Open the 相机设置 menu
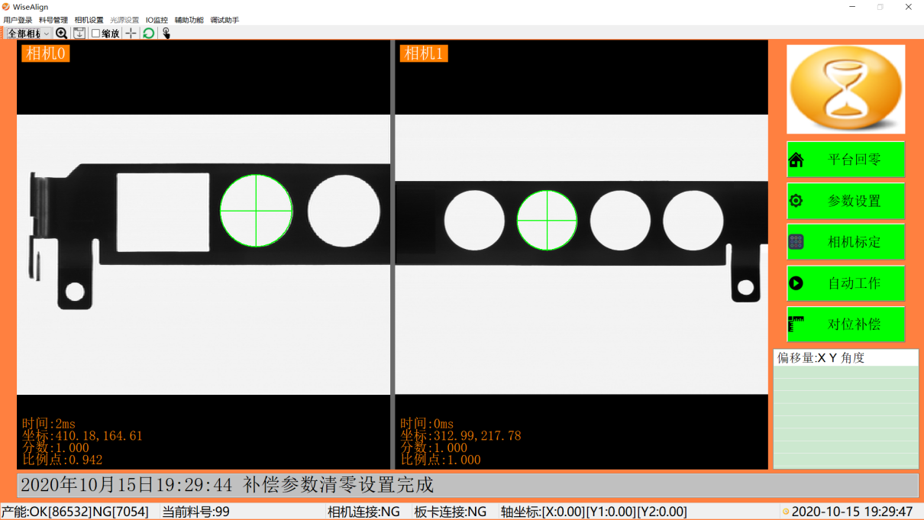This screenshot has width=924, height=520. (x=89, y=20)
